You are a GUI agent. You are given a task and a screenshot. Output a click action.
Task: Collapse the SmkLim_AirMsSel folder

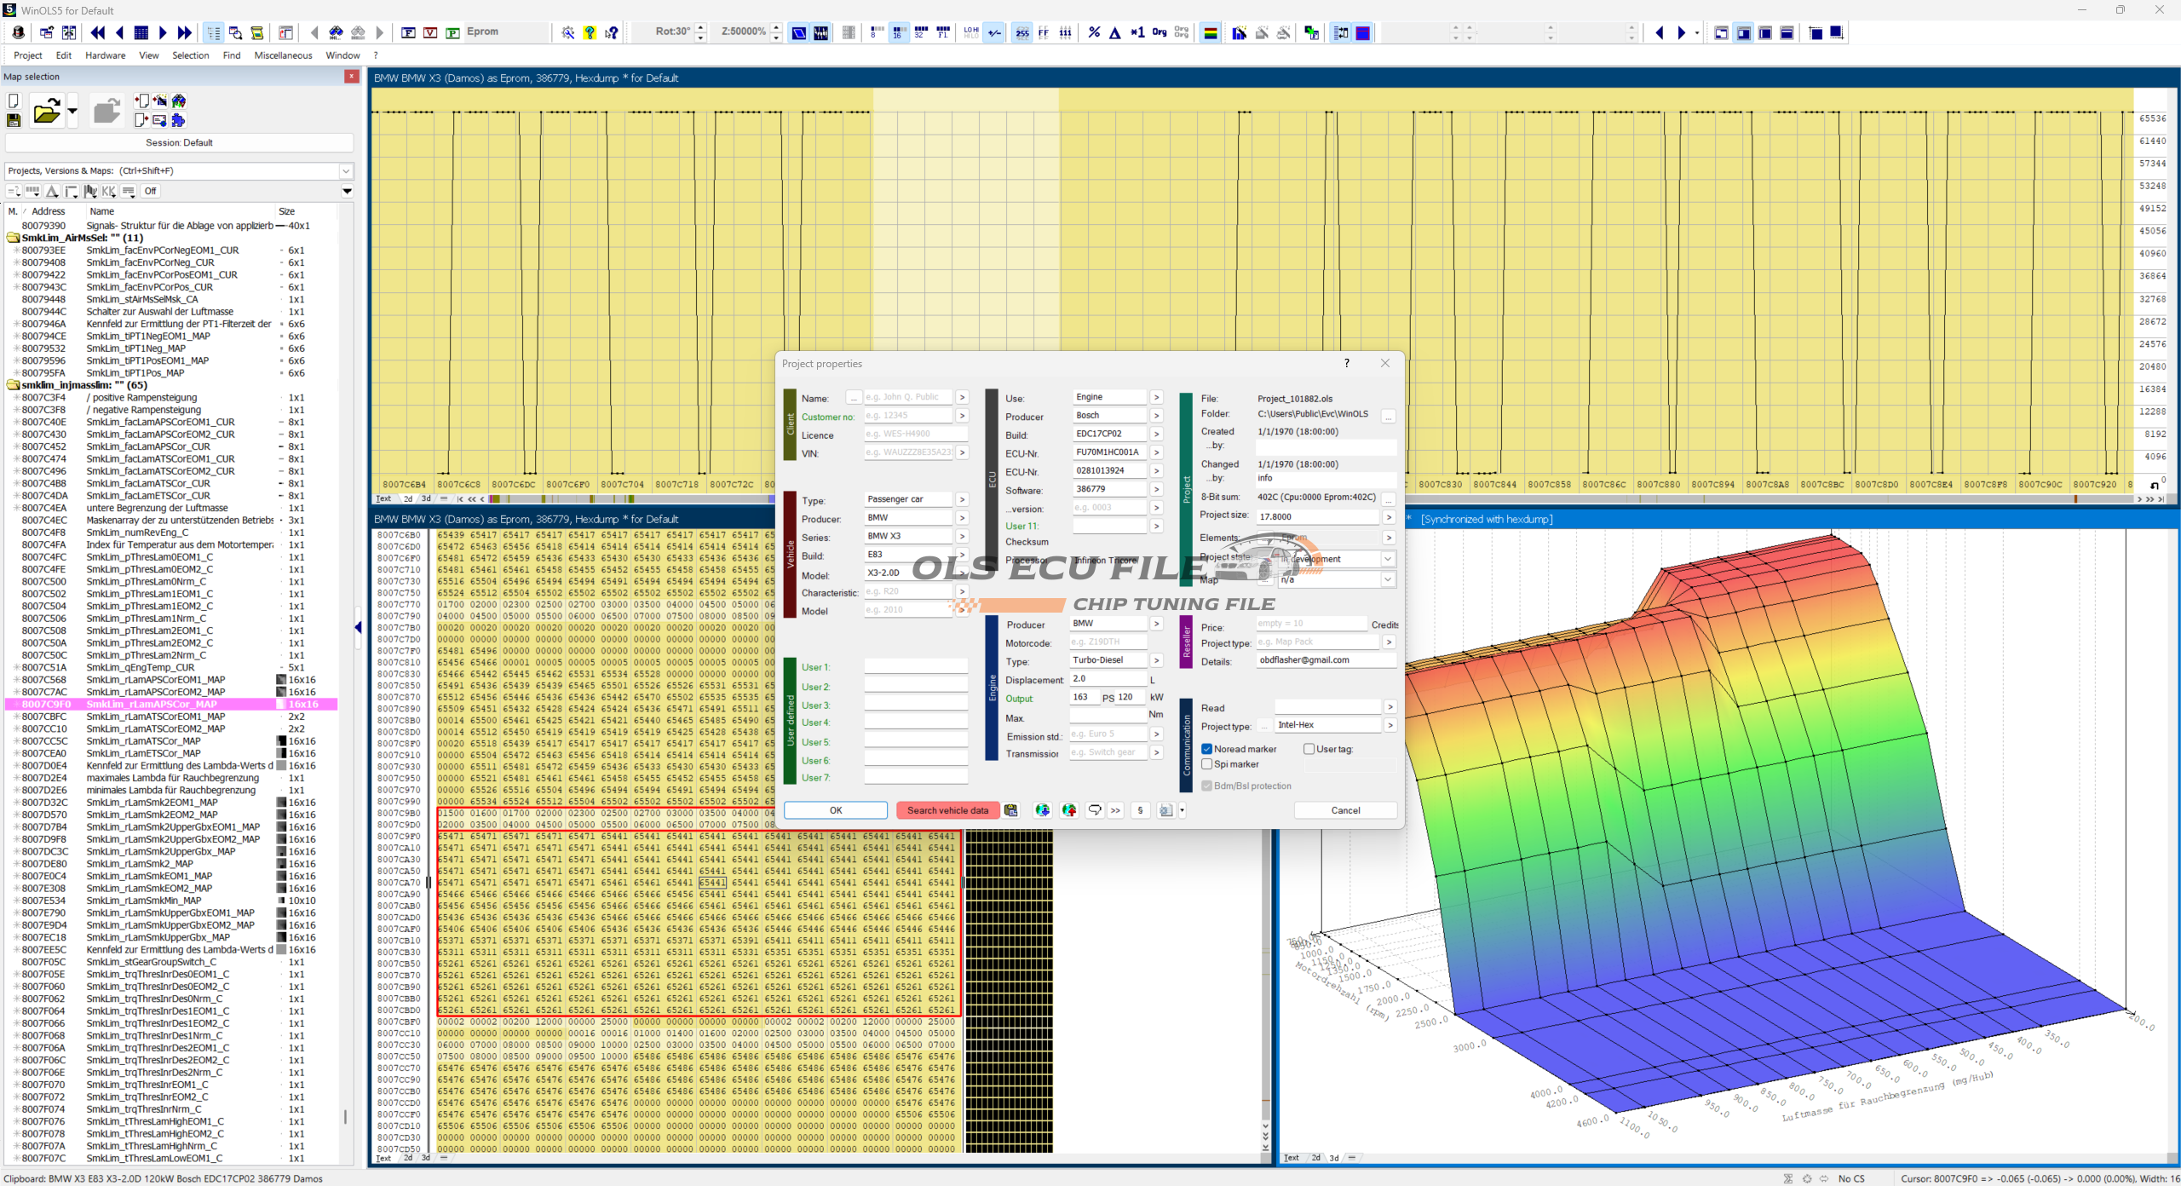point(14,238)
